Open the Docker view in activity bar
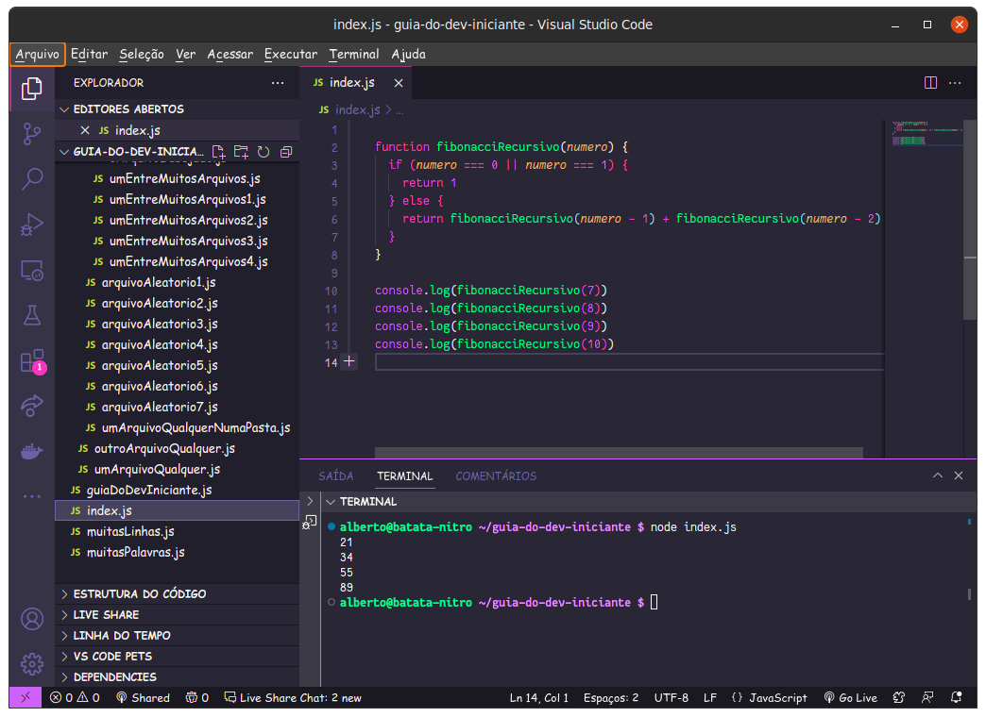Viewport: 986px width, 717px height. pyautogui.click(x=32, y=452)
